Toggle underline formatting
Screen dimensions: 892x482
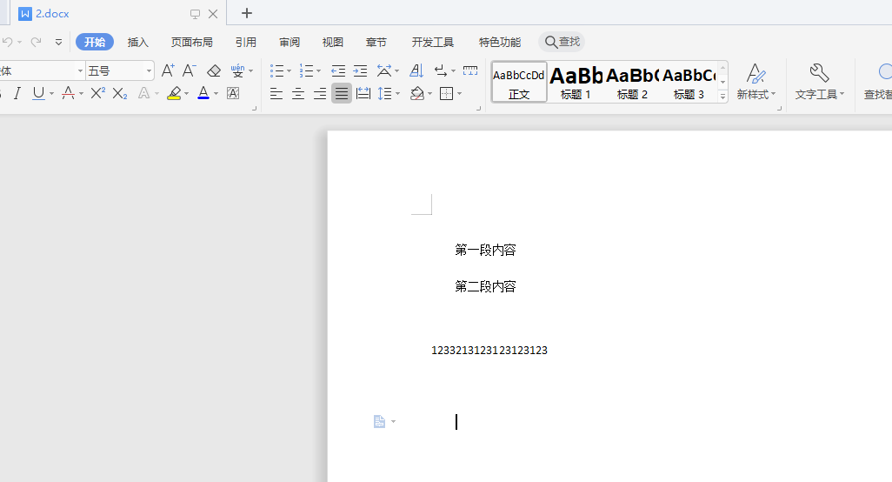tap(38, 93)
